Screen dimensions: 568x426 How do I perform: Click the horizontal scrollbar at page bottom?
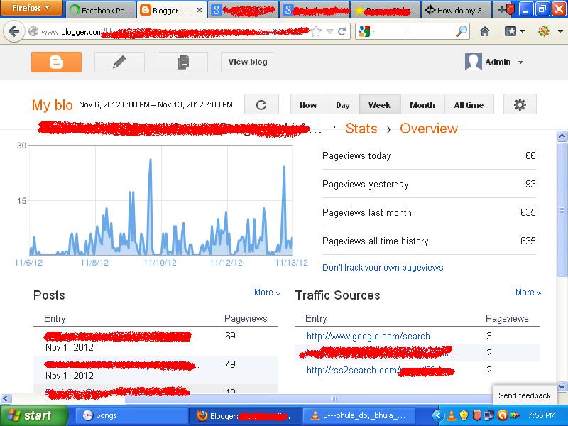point(248,398)
